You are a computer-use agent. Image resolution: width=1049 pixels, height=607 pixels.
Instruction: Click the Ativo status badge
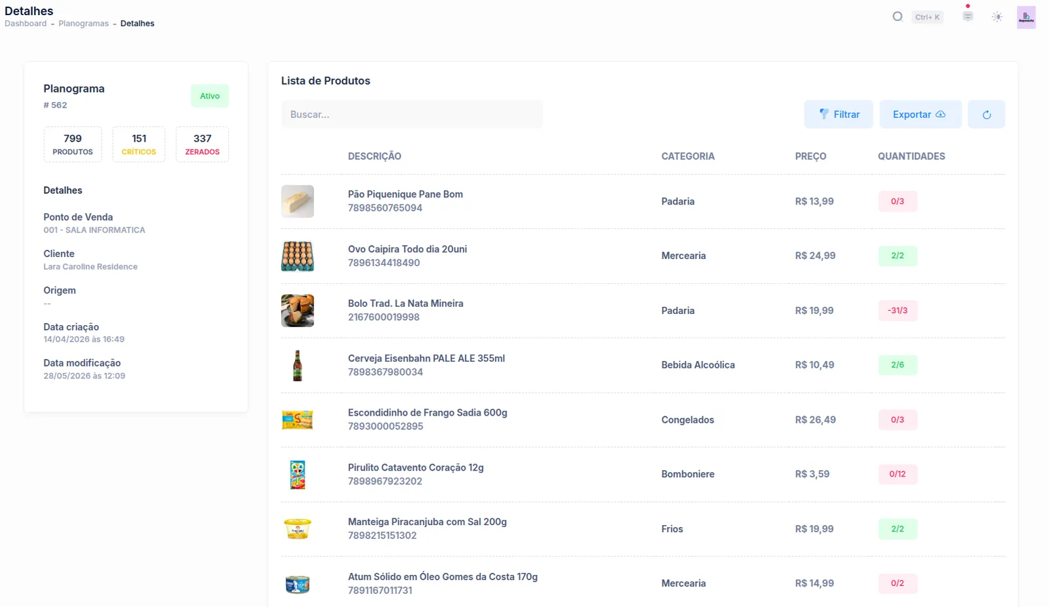[210, 96]
